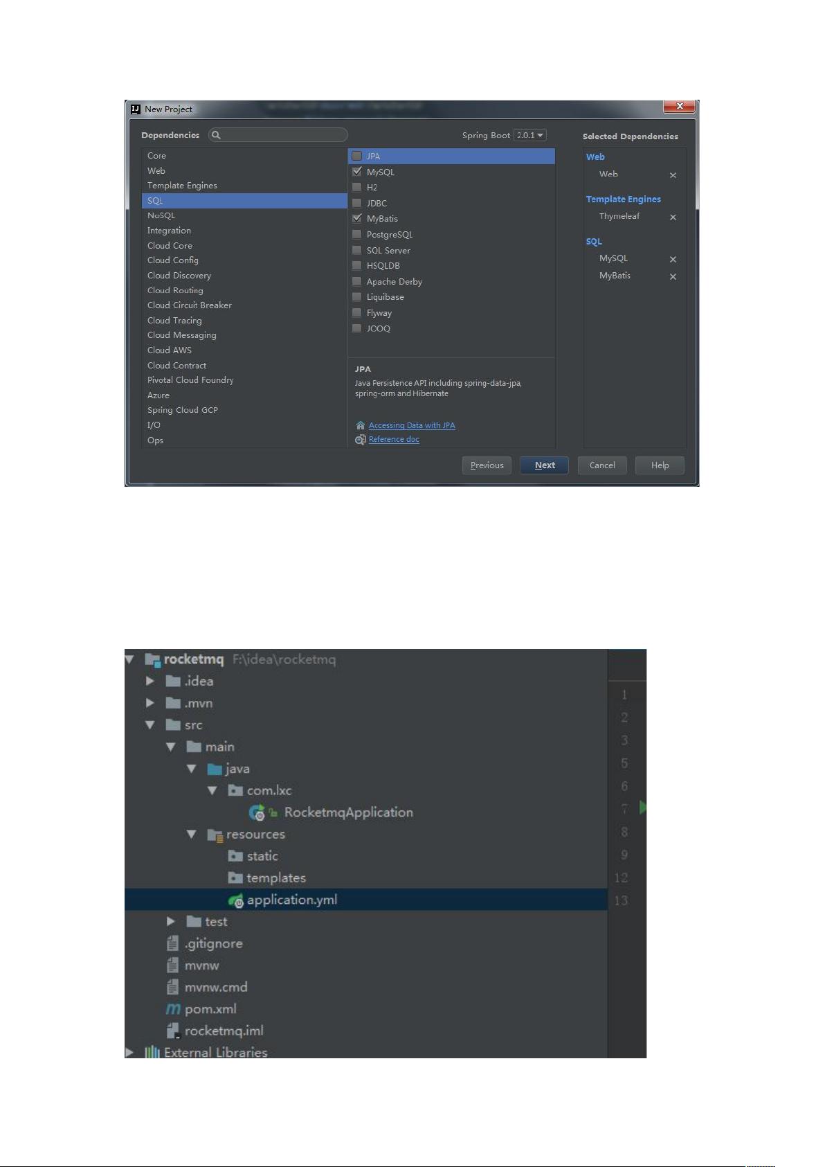Click the Next button
The height and width of the screenshot is (1167, 825).
click(544, 465)
